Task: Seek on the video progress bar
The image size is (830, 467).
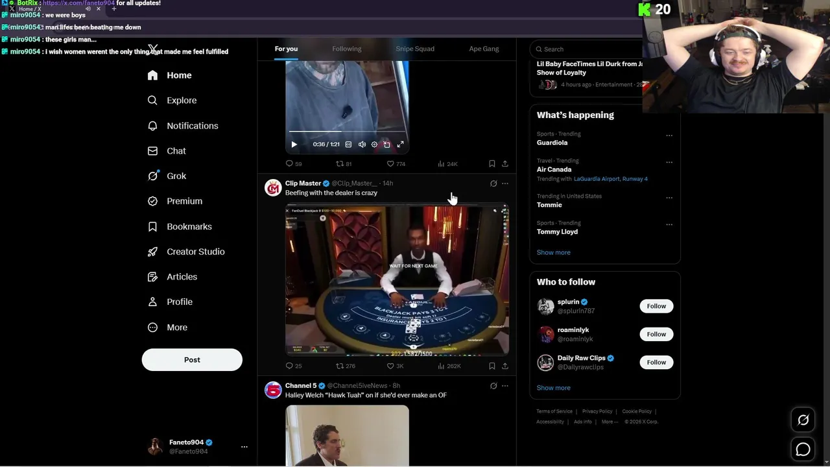Action: 347,131
